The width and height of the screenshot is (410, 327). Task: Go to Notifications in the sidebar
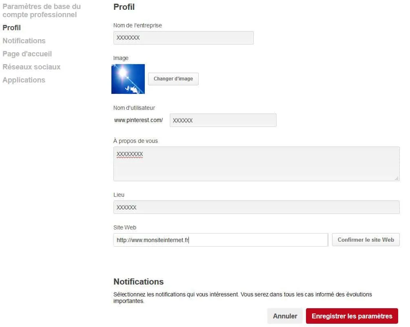pyautogui.click(x=24, y=41)
